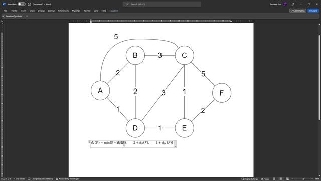
Task: Switch to the Home tab
Action: [x=14, y=11]
